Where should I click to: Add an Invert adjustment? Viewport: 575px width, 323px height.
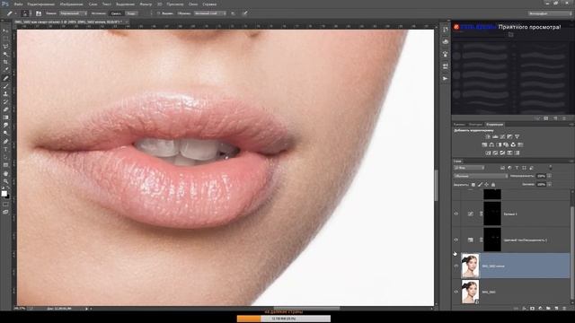(488, 153)
